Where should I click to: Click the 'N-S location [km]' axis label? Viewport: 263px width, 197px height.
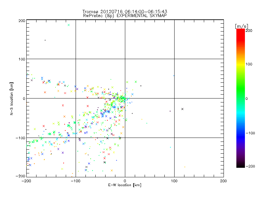click(12, 98)
